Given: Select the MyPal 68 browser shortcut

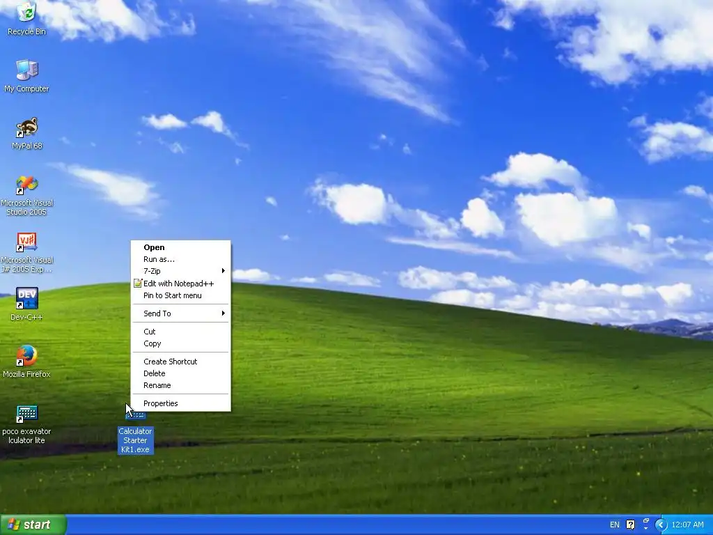Looking at the screenshot, I should 27,133.
